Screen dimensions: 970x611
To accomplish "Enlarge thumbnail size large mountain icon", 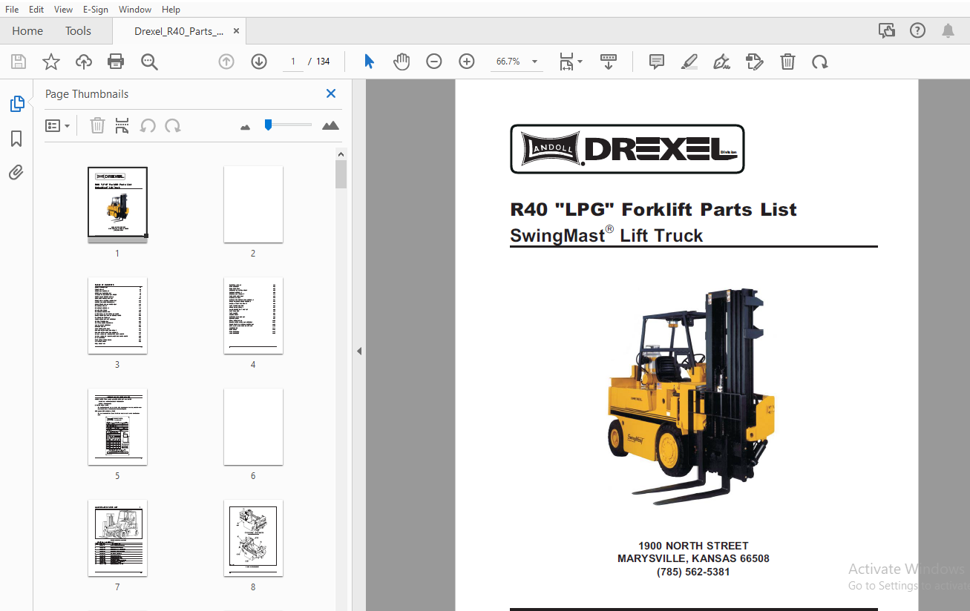I will click(331, 125).
